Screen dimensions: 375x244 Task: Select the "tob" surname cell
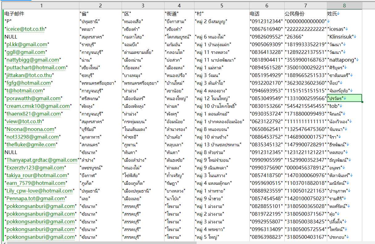pos(344,106)
